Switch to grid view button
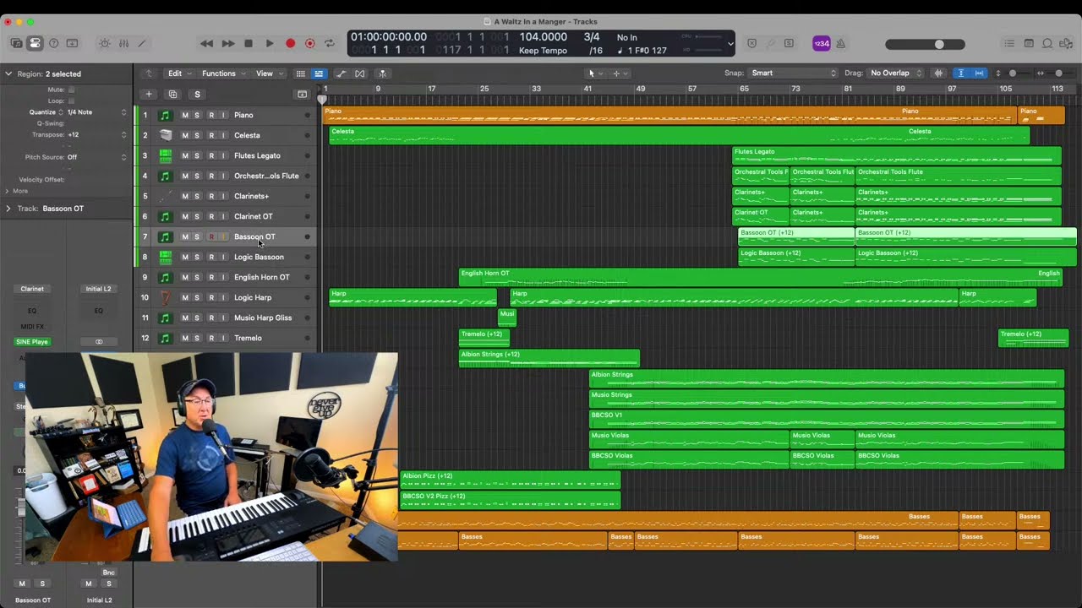Image resolution: width=1082 pixels, height=608 pixels. 300,73
